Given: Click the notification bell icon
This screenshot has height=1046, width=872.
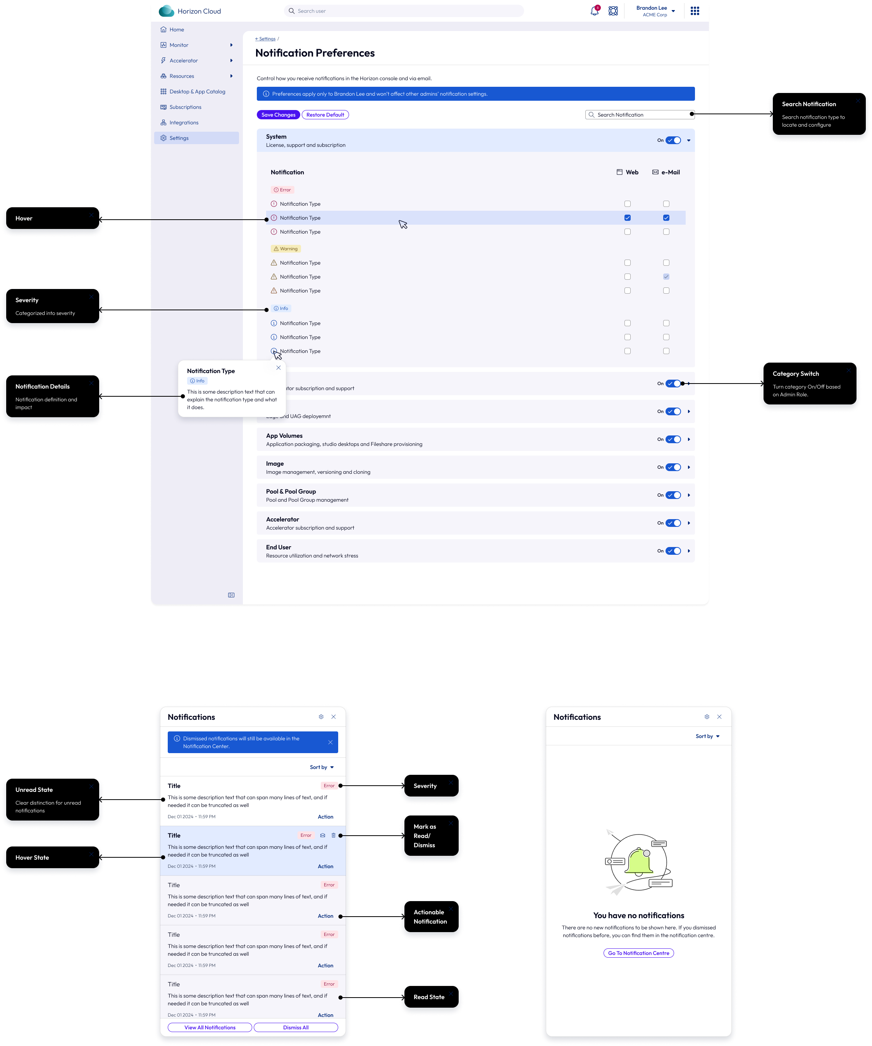Looking at the screenshot, I should tap(594, 11).
